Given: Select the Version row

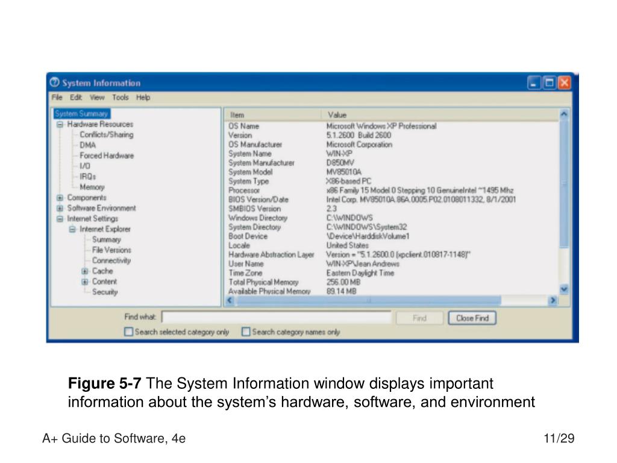Looking at the screenshot, I should (x=392, y=136).
